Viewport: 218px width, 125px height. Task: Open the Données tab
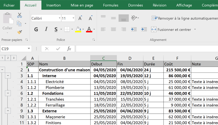[x=136, y=5]
